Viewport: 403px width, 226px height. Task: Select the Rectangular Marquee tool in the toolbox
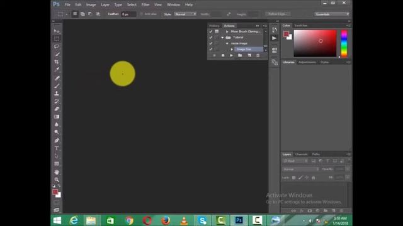pyautogui.click(x=57, y=39)
